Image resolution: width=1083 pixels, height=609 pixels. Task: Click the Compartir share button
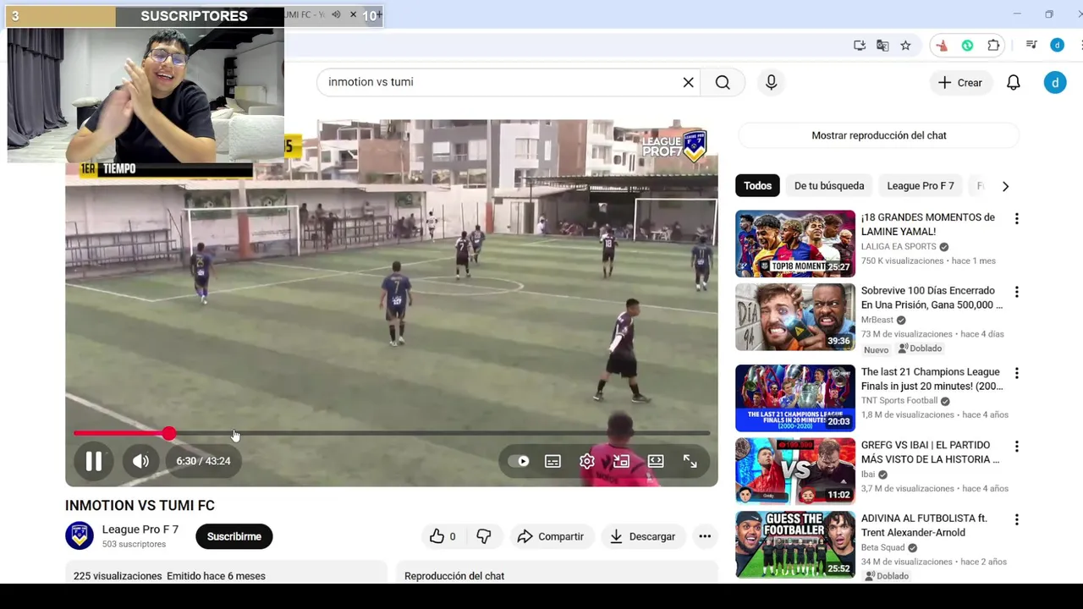(550, 536)
